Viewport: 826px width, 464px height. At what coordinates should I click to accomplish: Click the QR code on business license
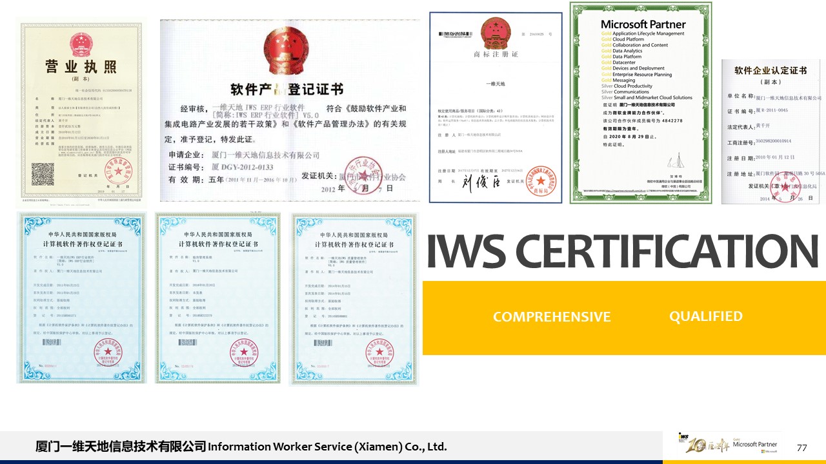(43, 174)
